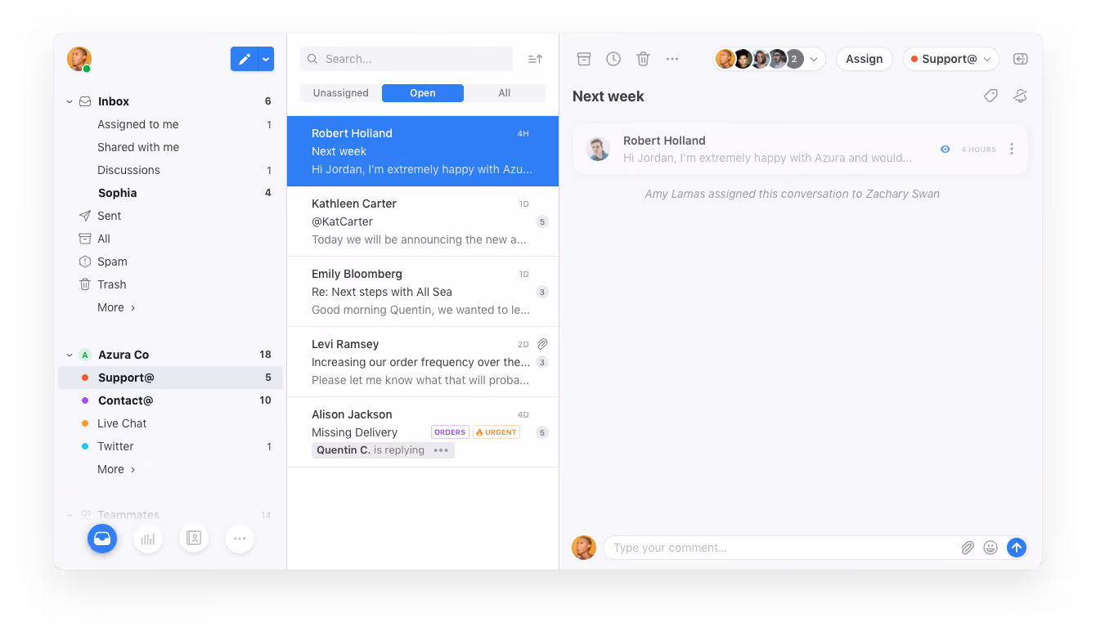This screenshot has height=644, width=1096.
Task: Select the orange Live Chat inbox dot
Action: click(x=85, y=423)
